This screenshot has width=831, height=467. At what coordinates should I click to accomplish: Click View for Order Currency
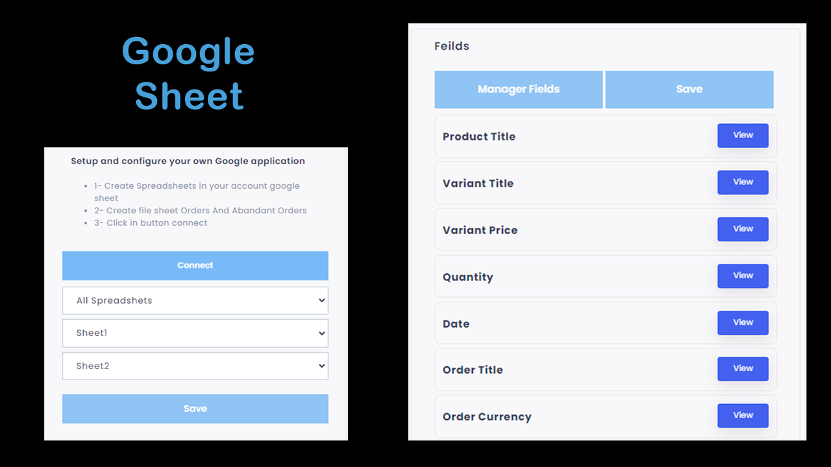click(x=742, y=415)
